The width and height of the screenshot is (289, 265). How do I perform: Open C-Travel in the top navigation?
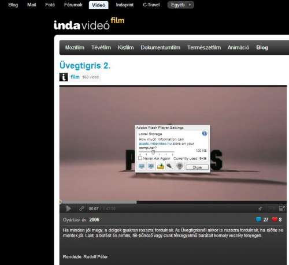tap(151, 5)
